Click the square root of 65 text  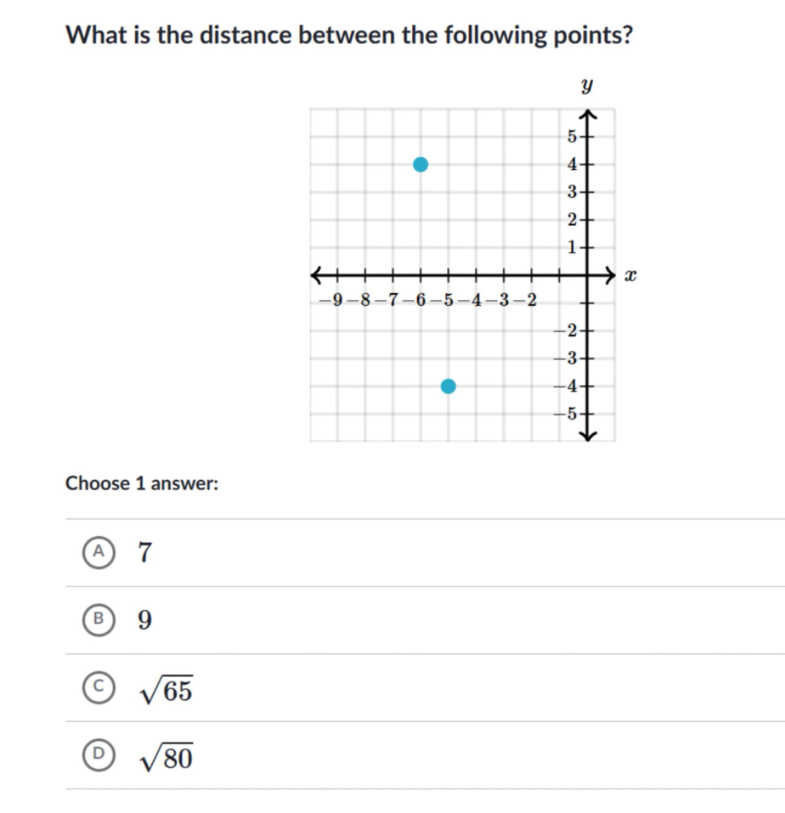coord(166,689)
